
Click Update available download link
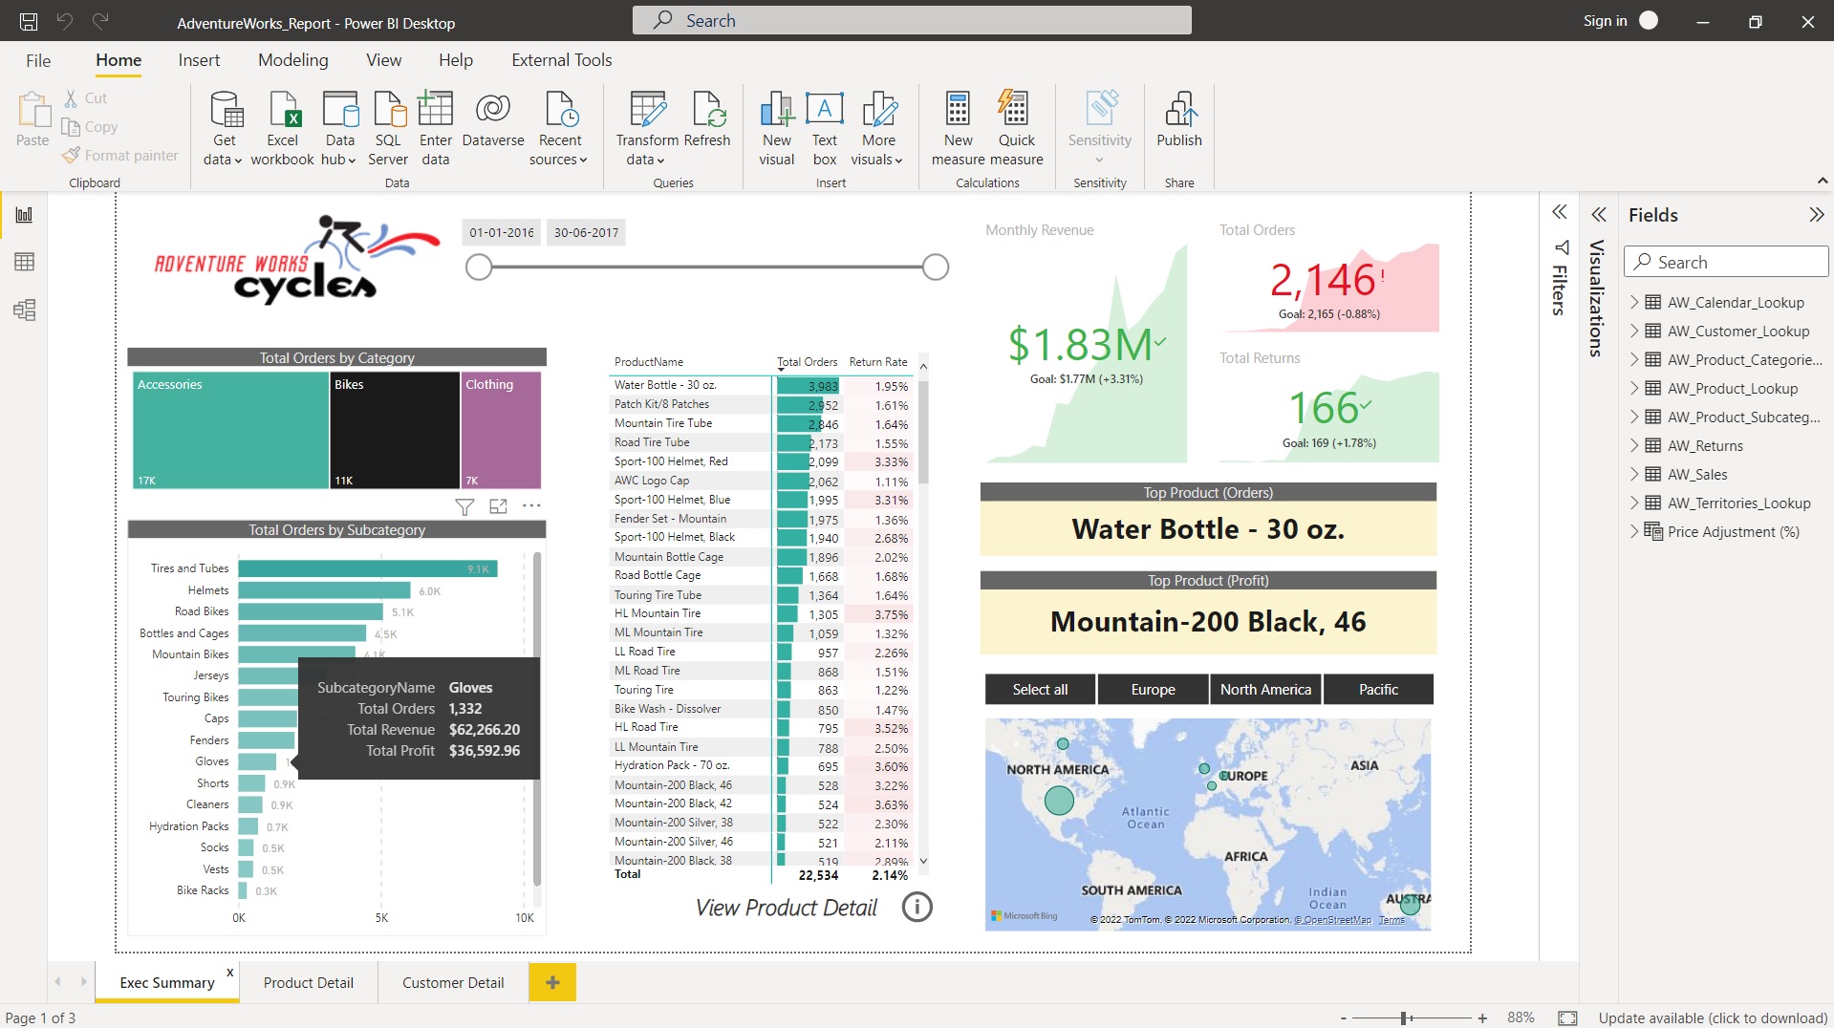click(x=1713, y=1018)
